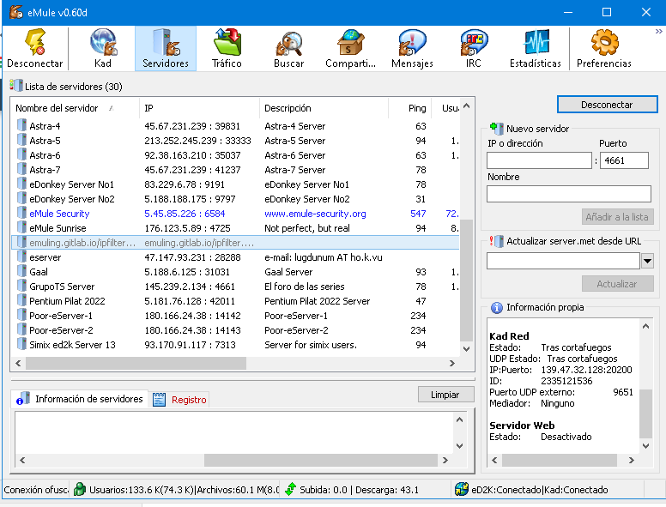This screenshot has width=666, height=507.
Task: Click the eMule Security server icon
Action: (x=21, y=213)
